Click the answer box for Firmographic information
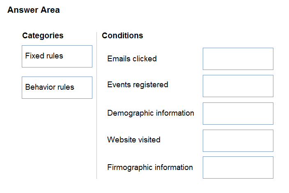Image resolution: width=289 pixels, height=193 pixels. click(238, 167)
